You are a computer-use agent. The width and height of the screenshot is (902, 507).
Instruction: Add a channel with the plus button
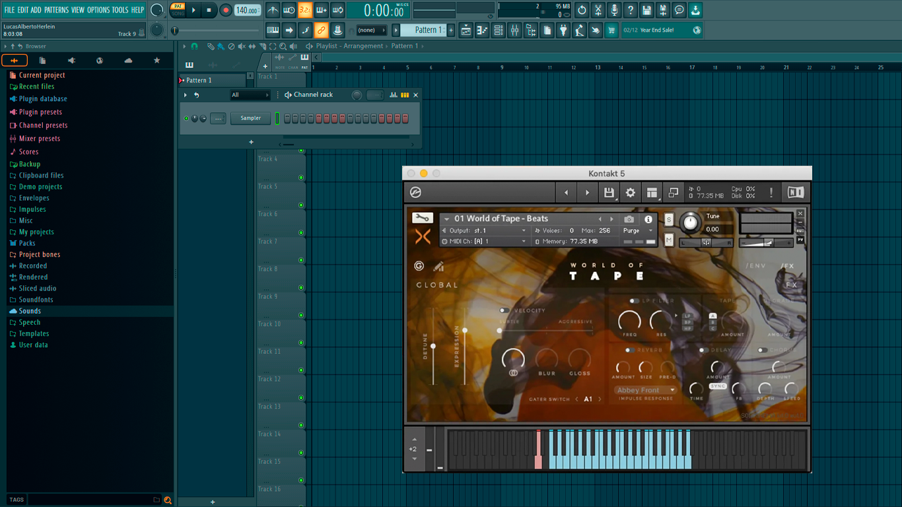(251, 142)
